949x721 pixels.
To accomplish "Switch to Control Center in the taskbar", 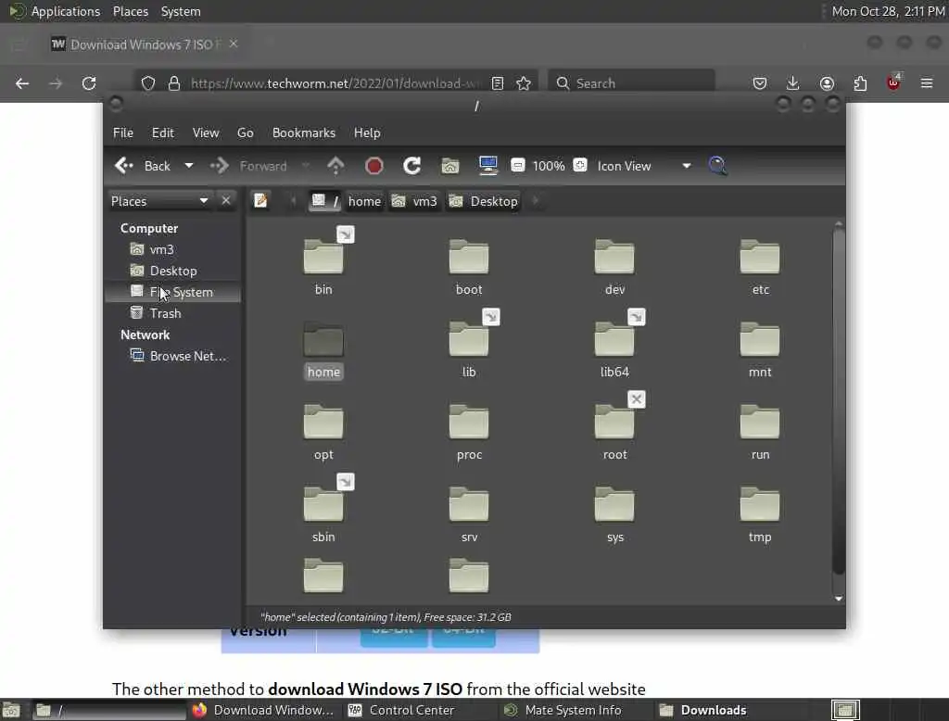I will pyautogui.click(x=411, y=710).
